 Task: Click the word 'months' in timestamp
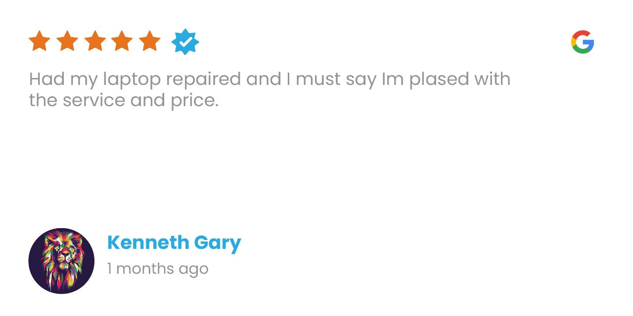click(144, 269)
